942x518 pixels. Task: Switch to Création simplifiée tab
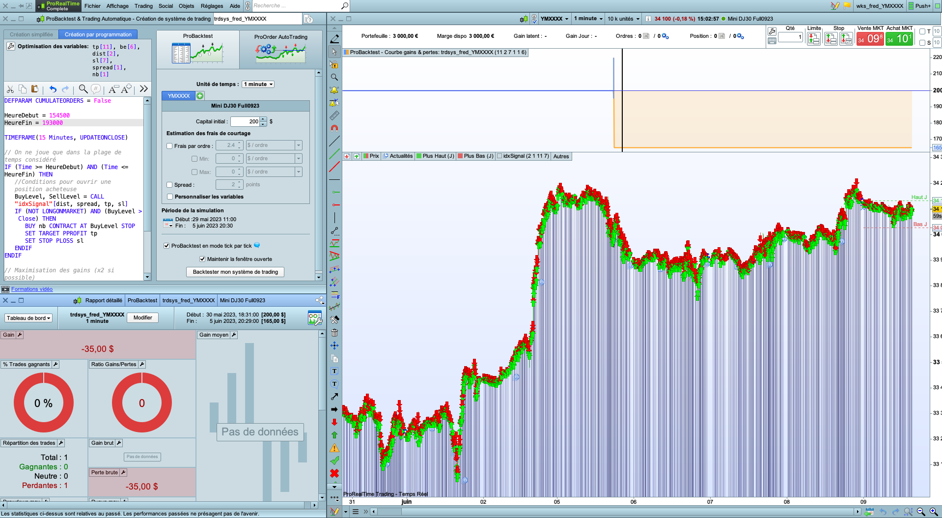click(31, 34)
